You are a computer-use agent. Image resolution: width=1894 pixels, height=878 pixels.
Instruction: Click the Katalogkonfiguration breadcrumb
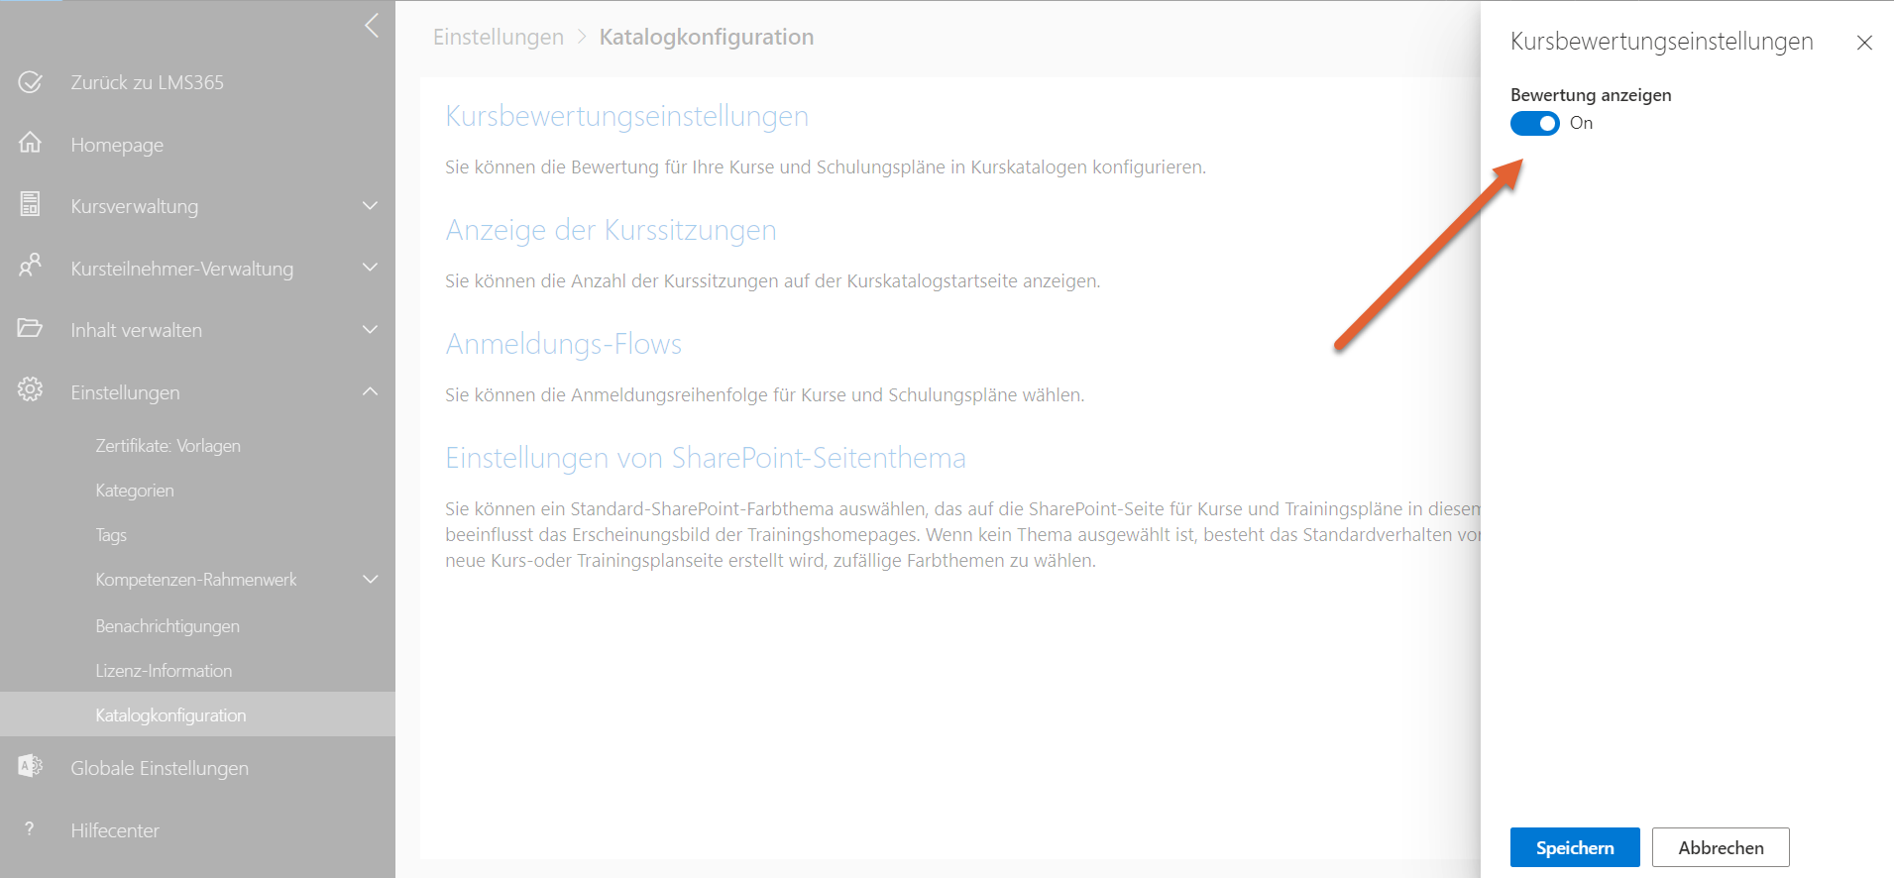(x=707, y=37)
